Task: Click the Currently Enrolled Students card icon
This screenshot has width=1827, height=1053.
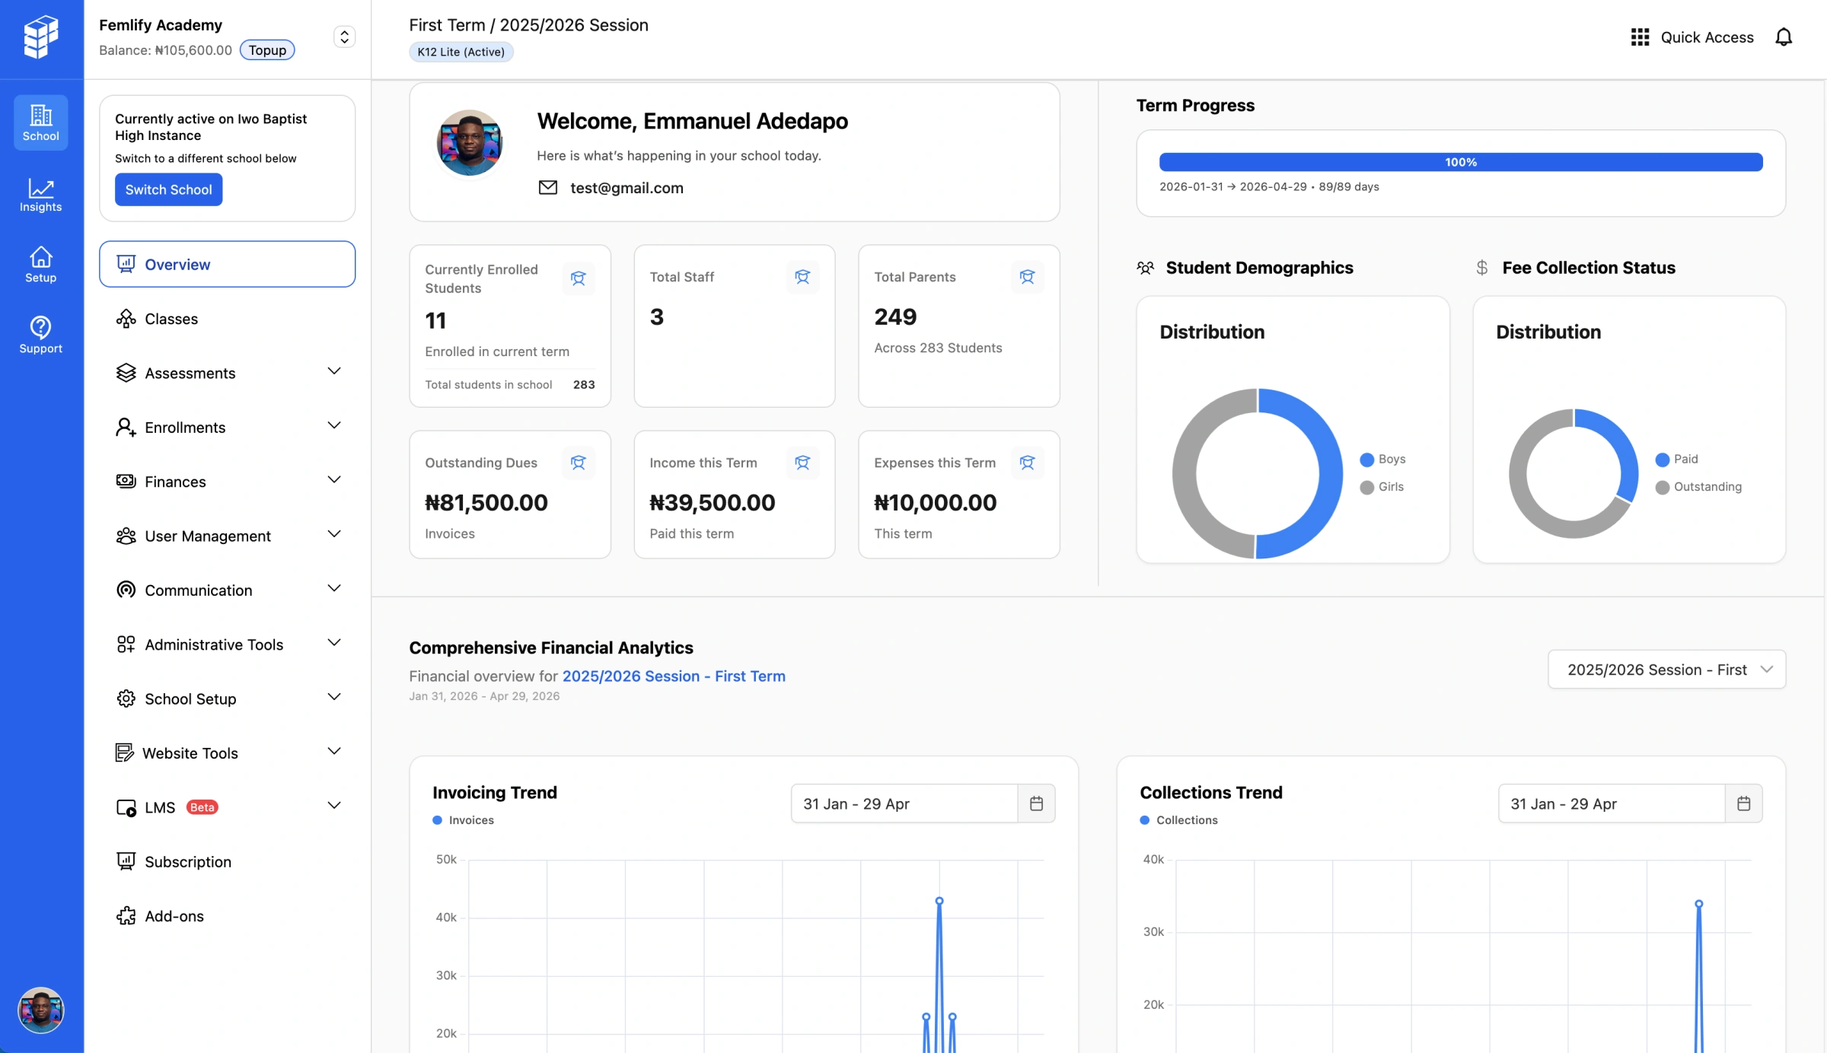Action: 579,278
